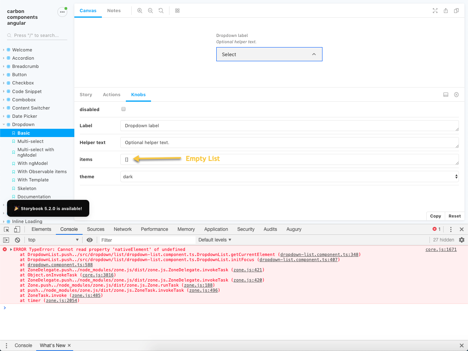Open dropdown-list.component.ts:348 from the error trace
468x351 pixels.
(319, 254)
